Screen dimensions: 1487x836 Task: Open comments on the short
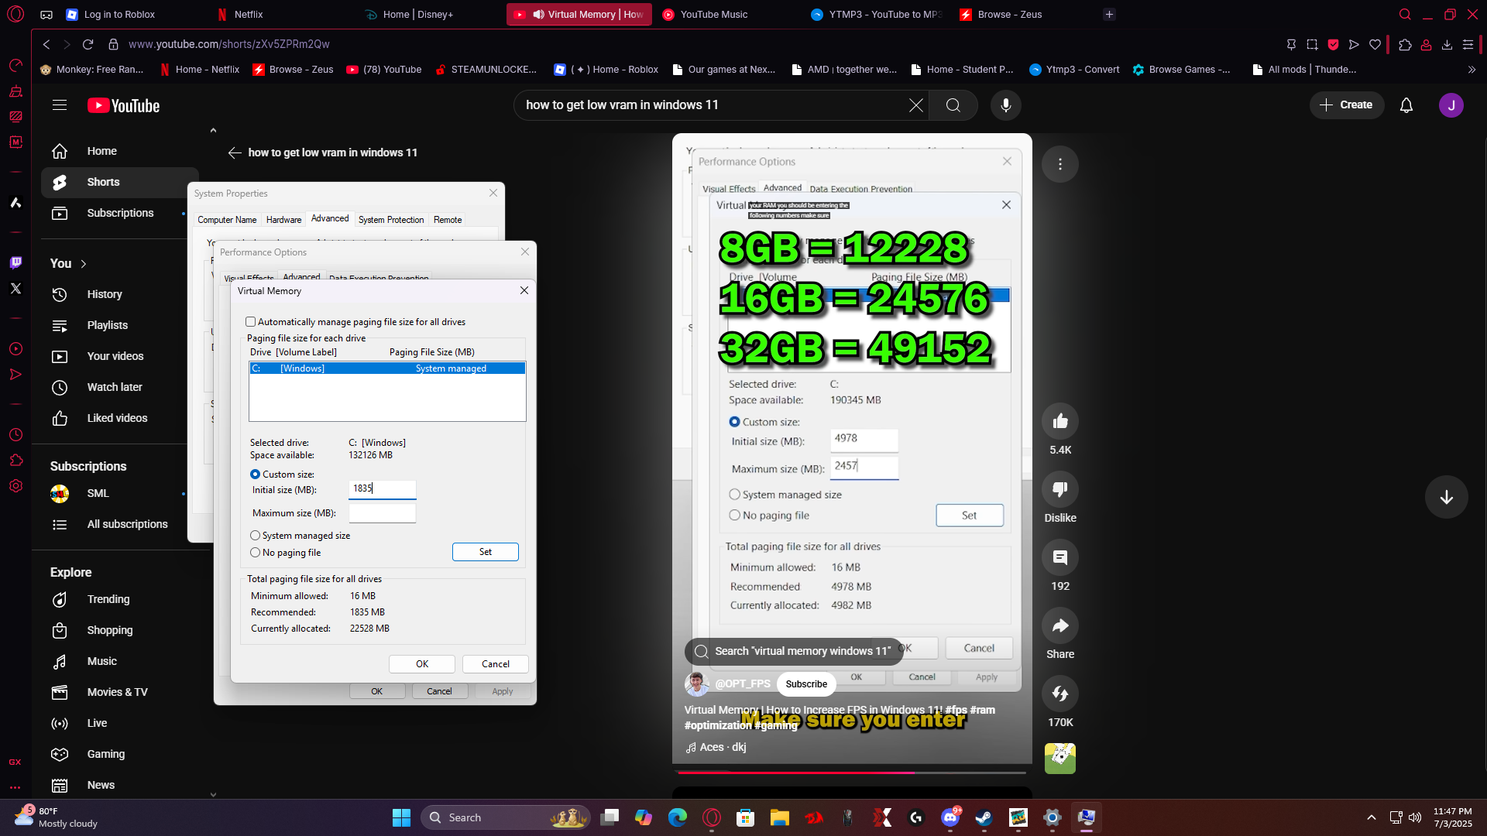(x=1059, y=558)
